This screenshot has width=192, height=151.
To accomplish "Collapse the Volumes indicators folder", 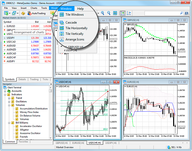I will coord(9,105).
